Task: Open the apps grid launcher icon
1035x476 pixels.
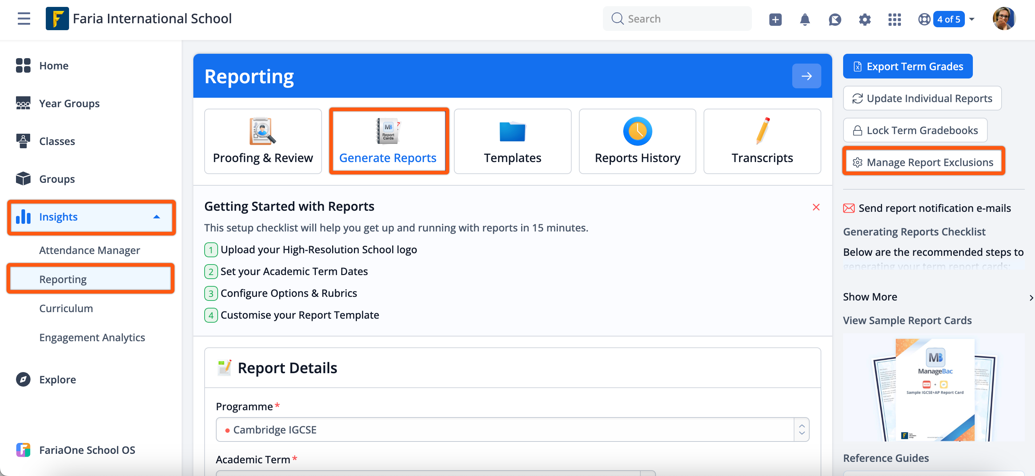Action: click(894, 19)
